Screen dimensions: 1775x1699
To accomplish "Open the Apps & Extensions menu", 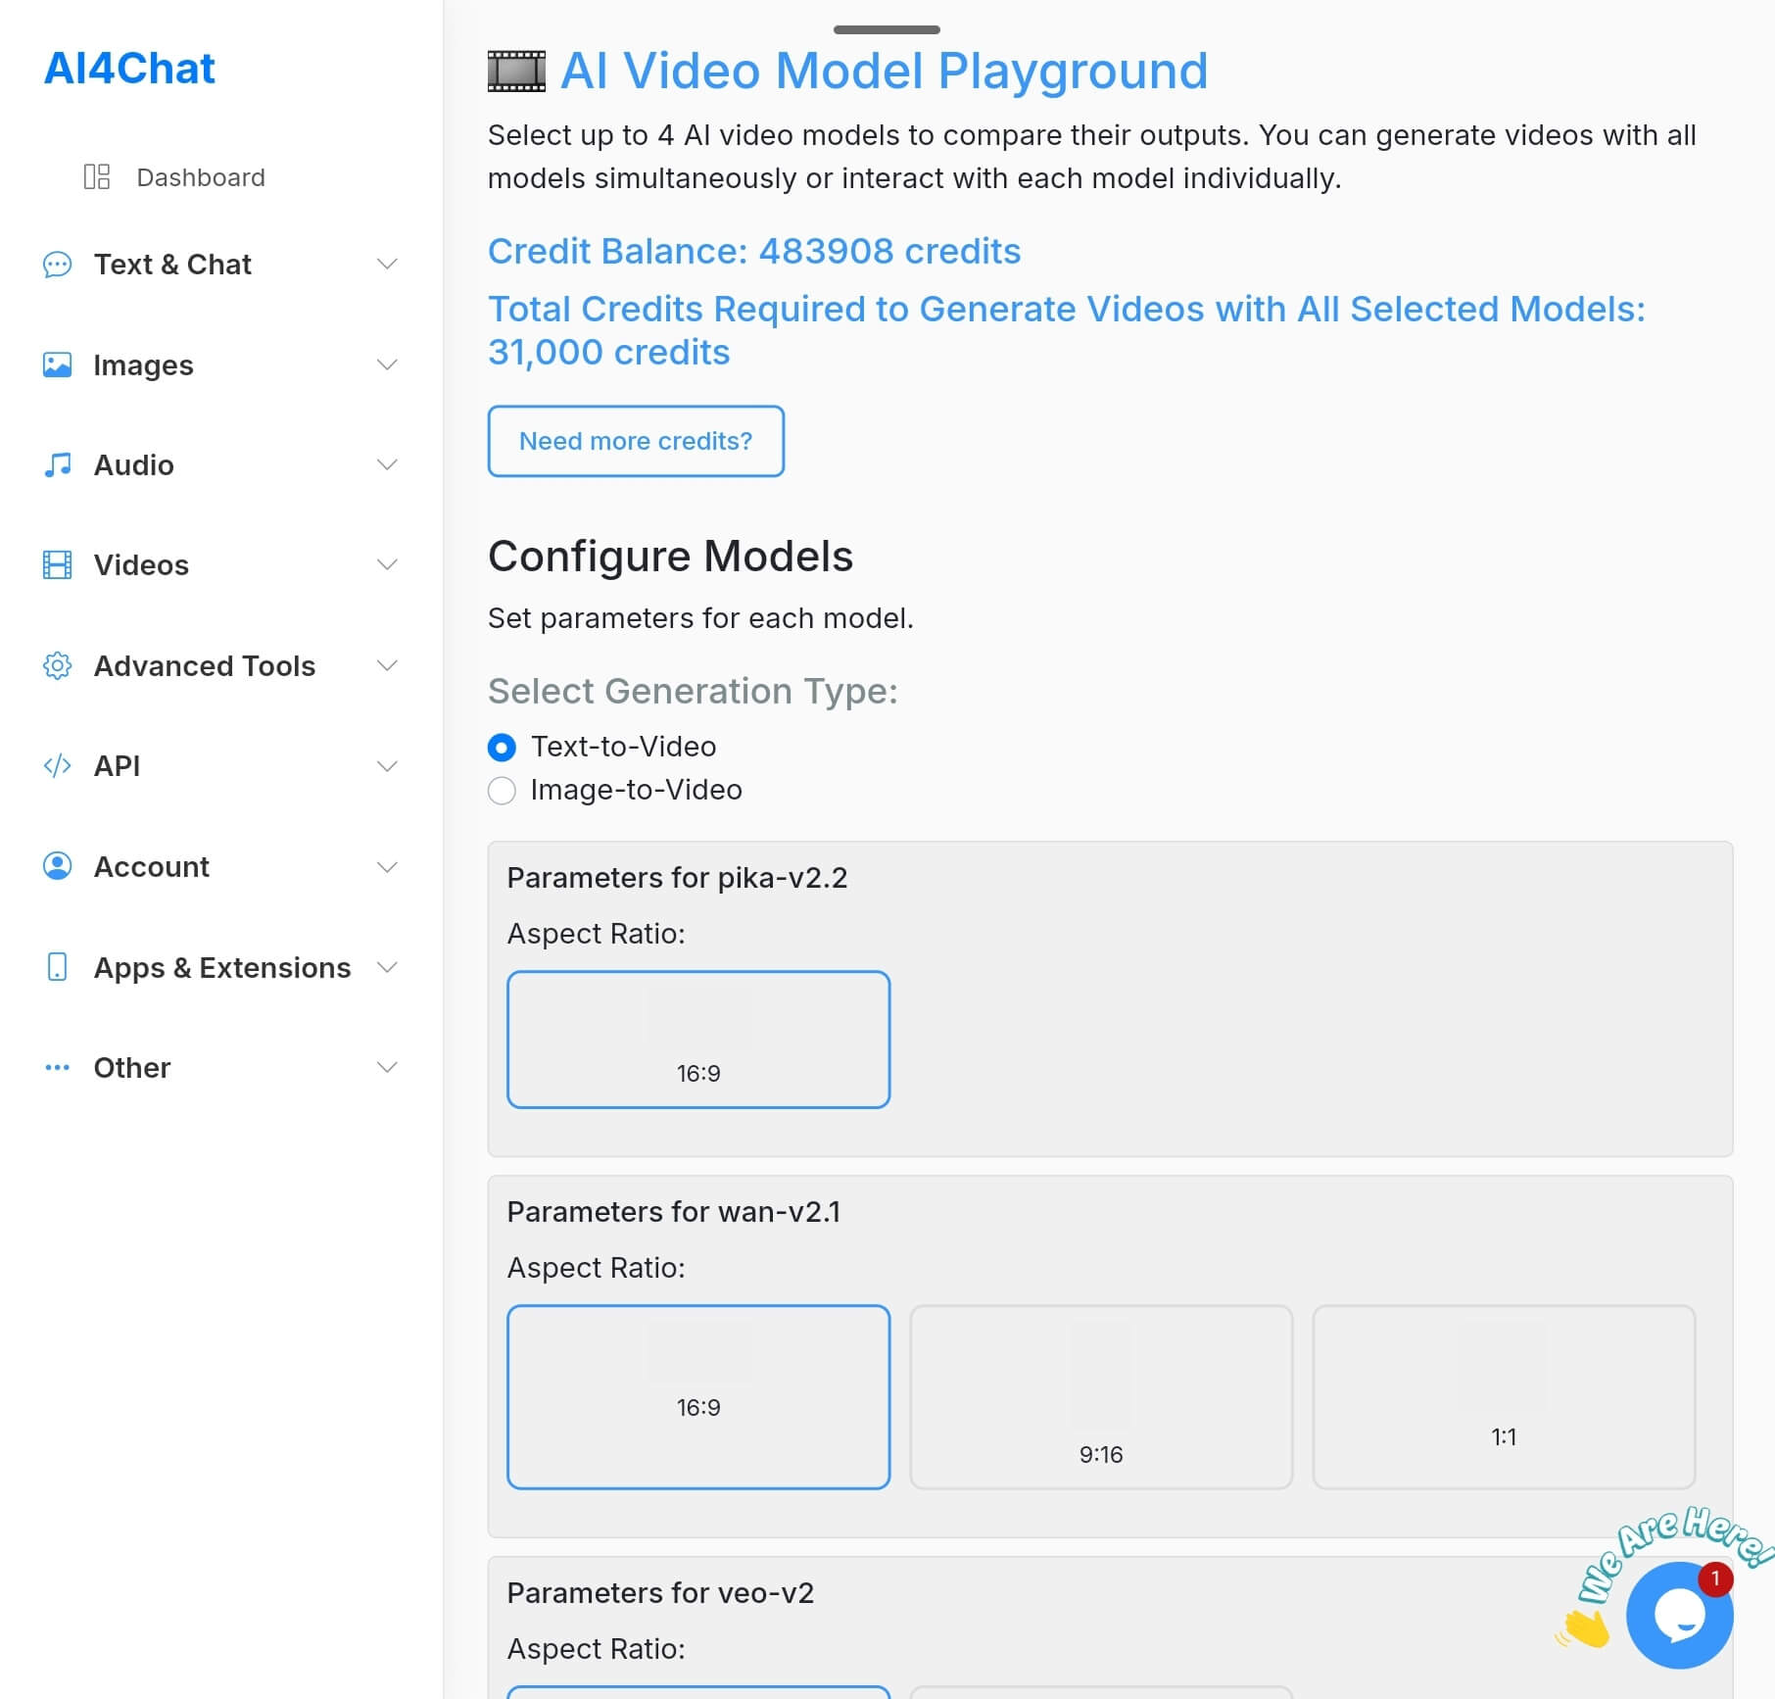I will [x=220, y=967].
